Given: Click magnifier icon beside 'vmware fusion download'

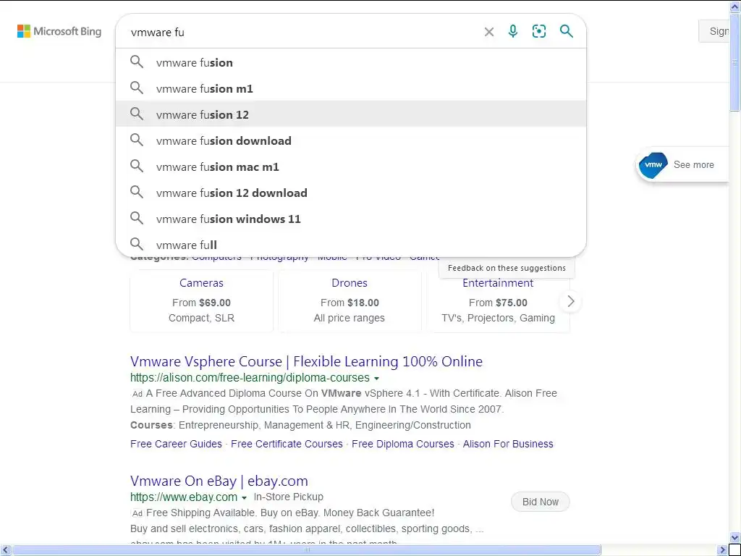Looking at the screenshot, I should (137, 140).
